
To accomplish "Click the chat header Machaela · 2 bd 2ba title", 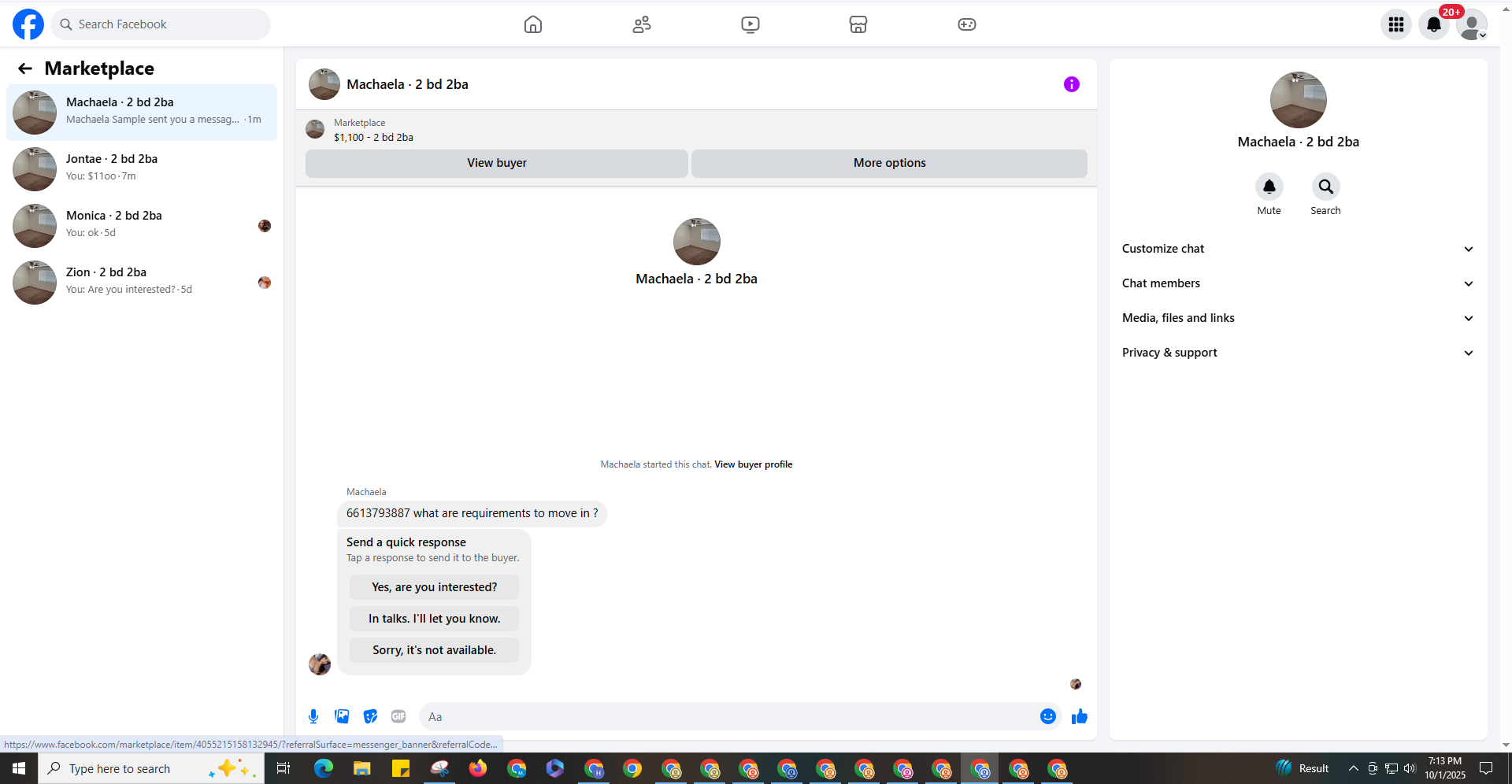I will pos(407,84).
